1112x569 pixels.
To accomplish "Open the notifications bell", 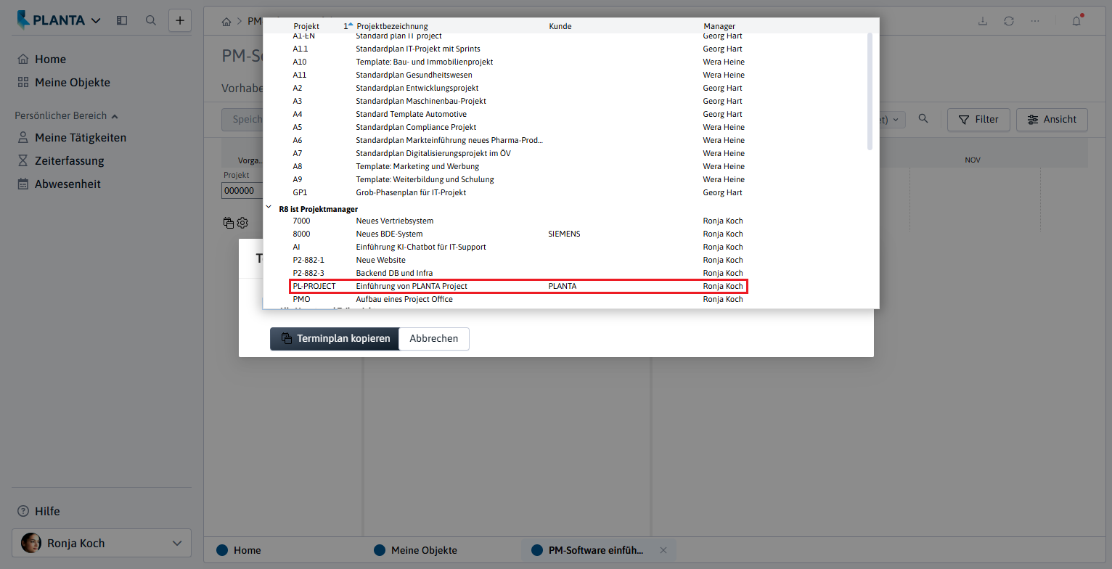I will coord(1077,20).
